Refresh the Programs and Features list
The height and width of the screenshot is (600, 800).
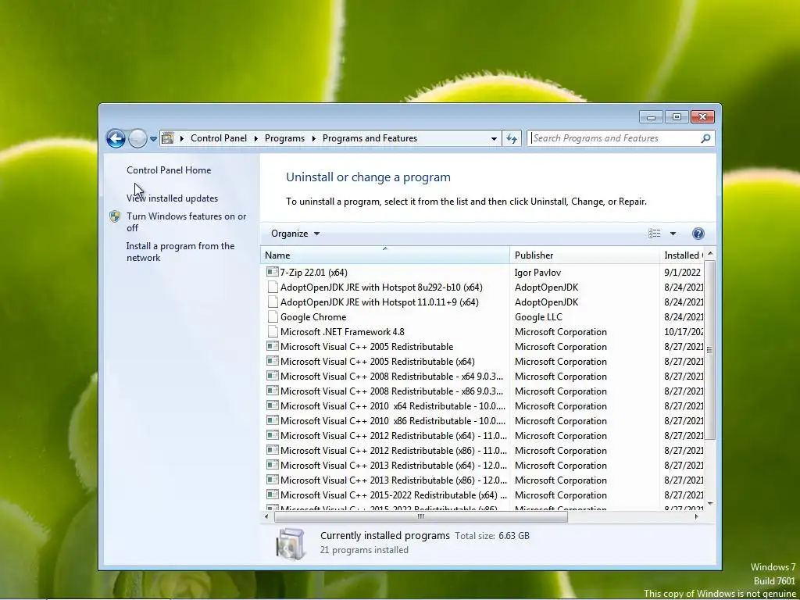tap(512, 139)
